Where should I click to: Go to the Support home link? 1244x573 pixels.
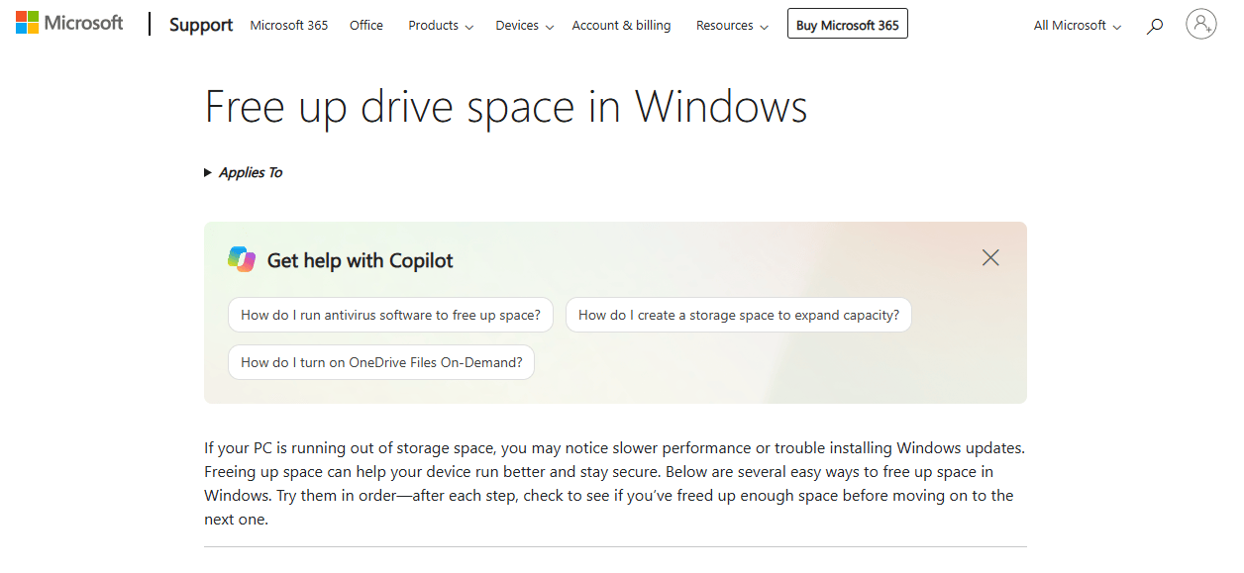201,25
